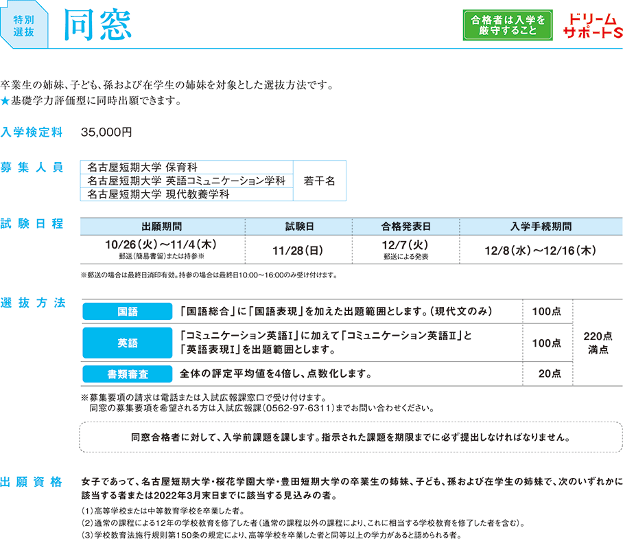Click phone number 0562-97-6311

(x=298, y=409)
